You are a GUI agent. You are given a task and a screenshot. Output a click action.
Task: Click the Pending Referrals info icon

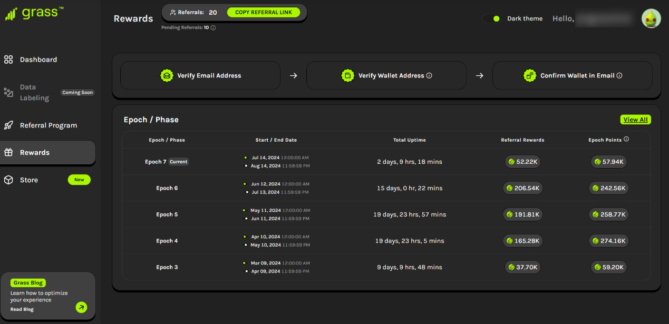point(213,28)
